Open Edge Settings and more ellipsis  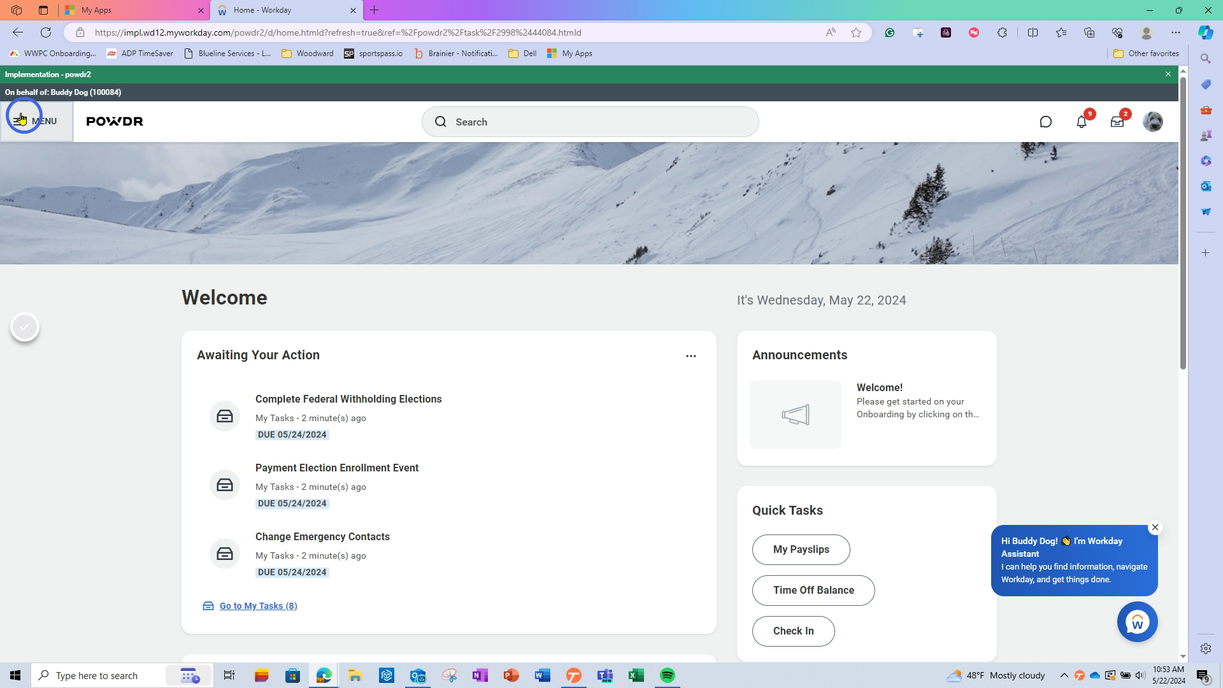[x=1175, y=32]
